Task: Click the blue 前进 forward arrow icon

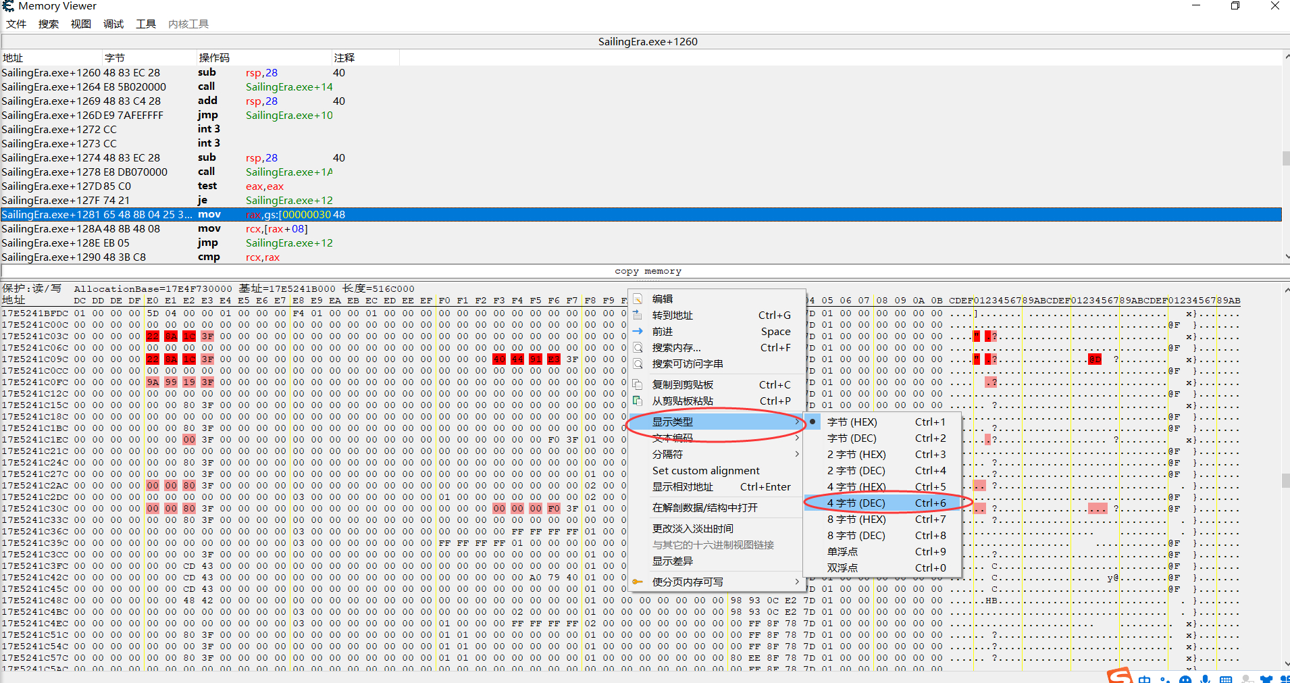Action: (x=638, y=331)
